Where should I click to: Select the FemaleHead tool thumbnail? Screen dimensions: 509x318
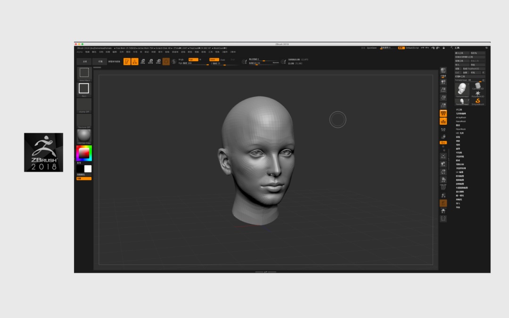coord(462,90)
